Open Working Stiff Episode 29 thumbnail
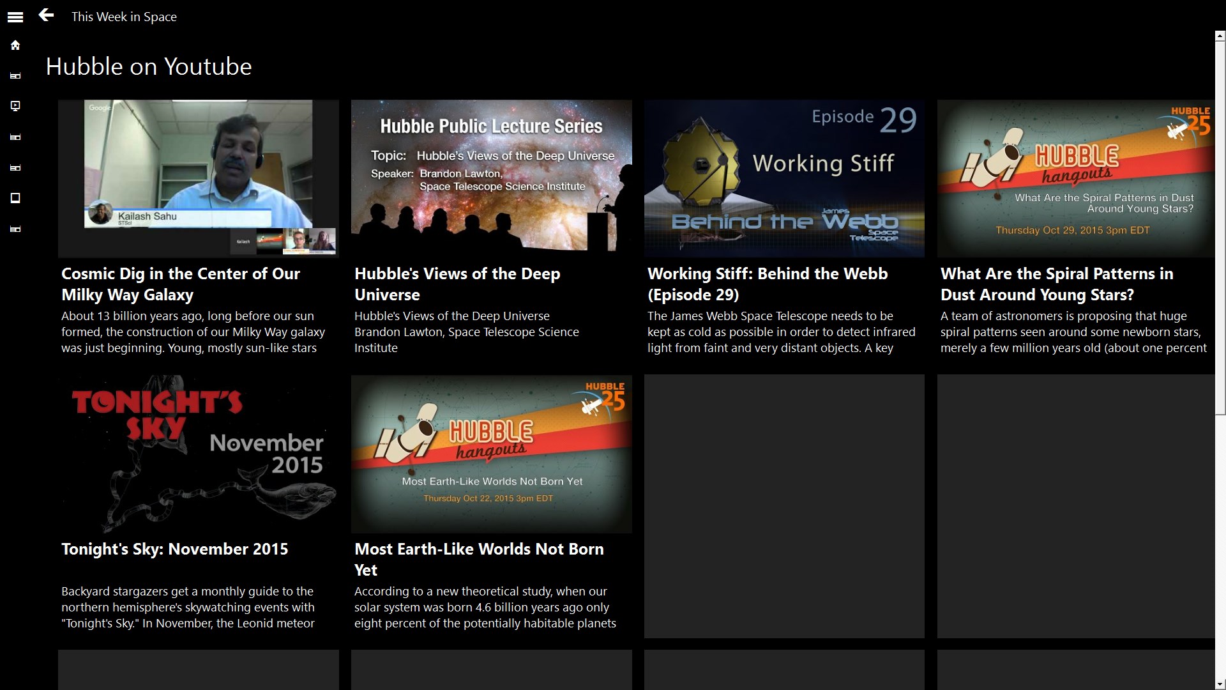 784,178
